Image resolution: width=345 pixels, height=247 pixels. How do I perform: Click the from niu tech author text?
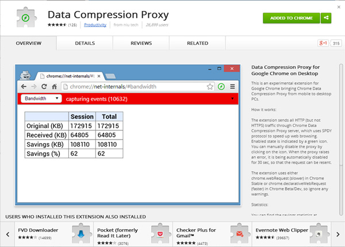coord(126,25)
